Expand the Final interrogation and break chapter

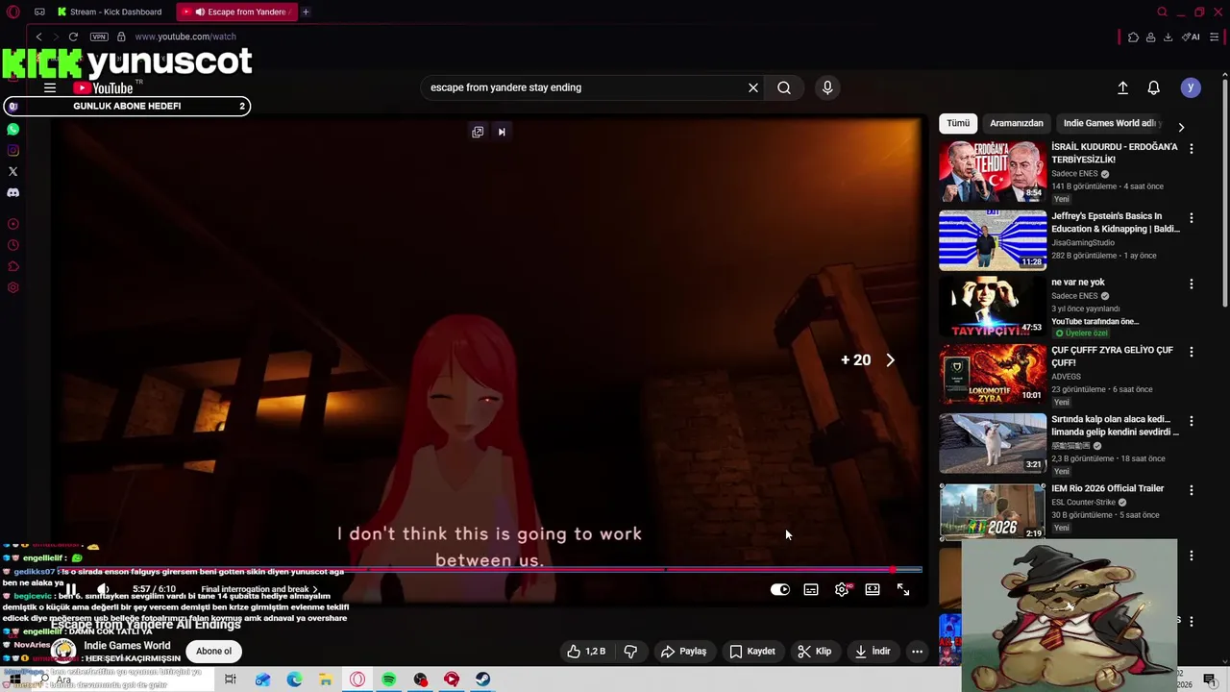pos(259,589)
